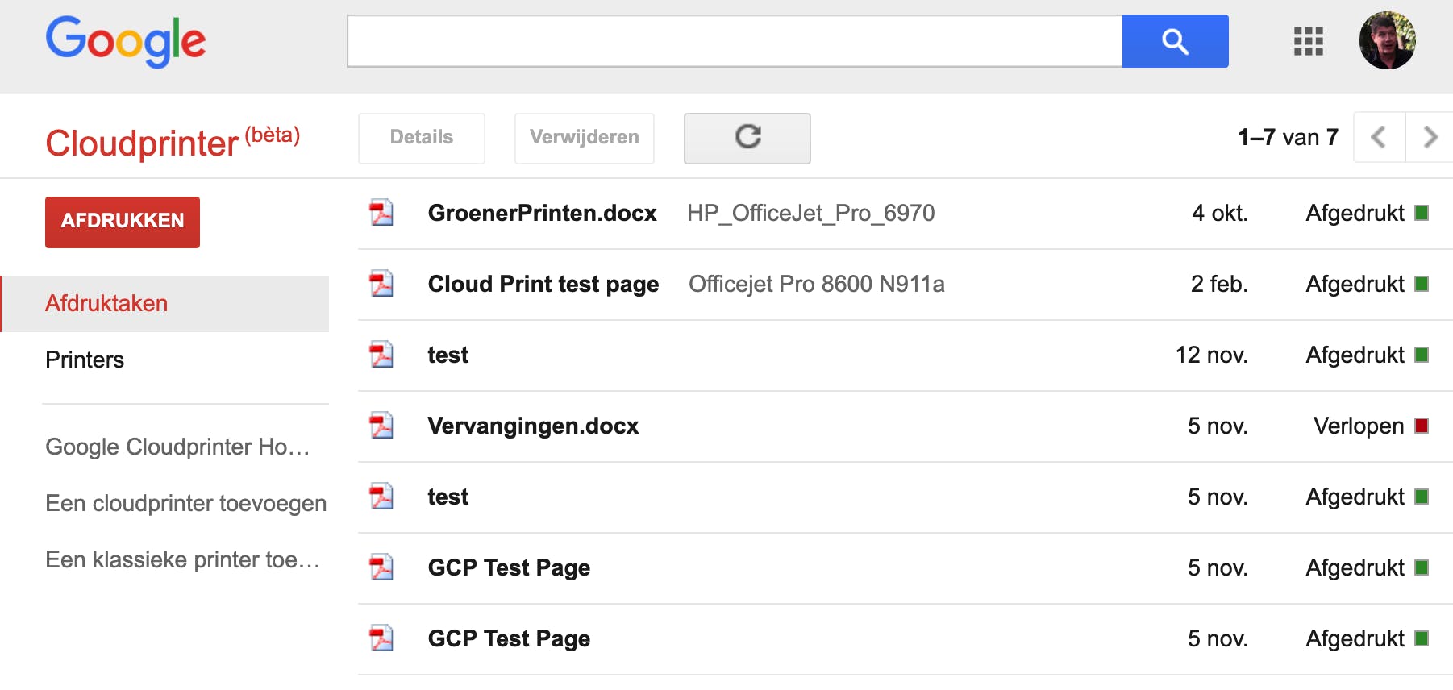Viewport: 1453px width, 690px height.
Task: Open Een cloudprinter toevoegen link
Action: [x=185, y=504]
